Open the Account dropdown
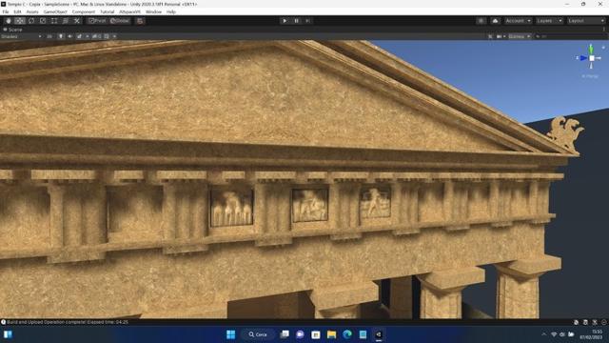 (518, 21)
